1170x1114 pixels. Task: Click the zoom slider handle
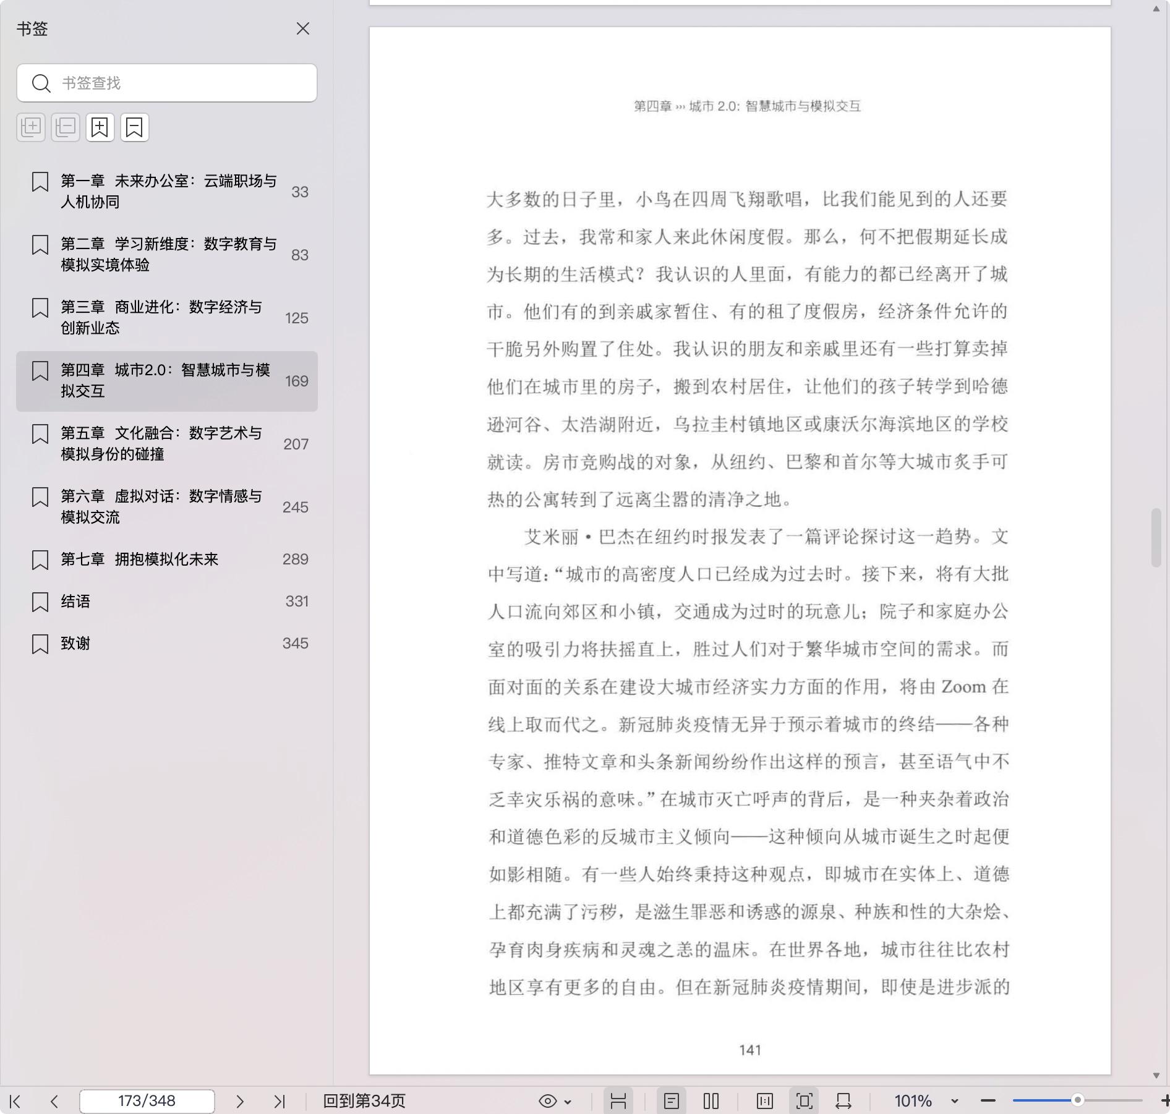pyautogui.click(x=1077, y=1100)
